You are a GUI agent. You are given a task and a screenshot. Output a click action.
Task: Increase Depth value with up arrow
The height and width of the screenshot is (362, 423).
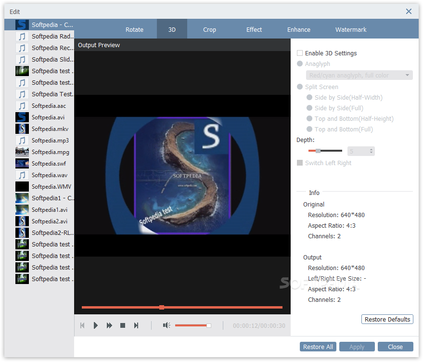371,149
